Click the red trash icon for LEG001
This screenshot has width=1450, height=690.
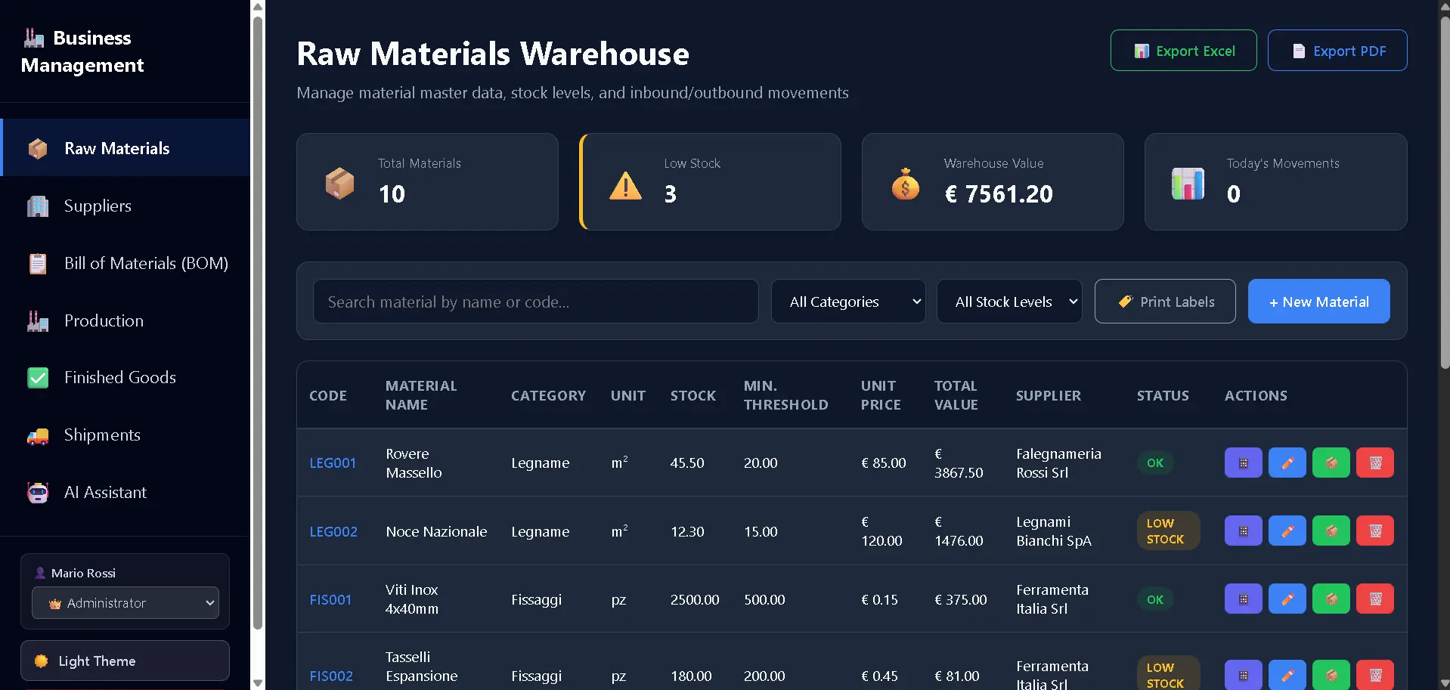point(1374,463)
